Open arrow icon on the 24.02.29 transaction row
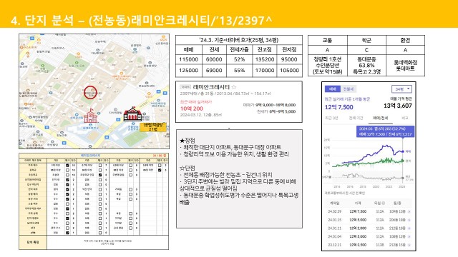The width and height of the screenshot is (458, 257). point(409,211)
